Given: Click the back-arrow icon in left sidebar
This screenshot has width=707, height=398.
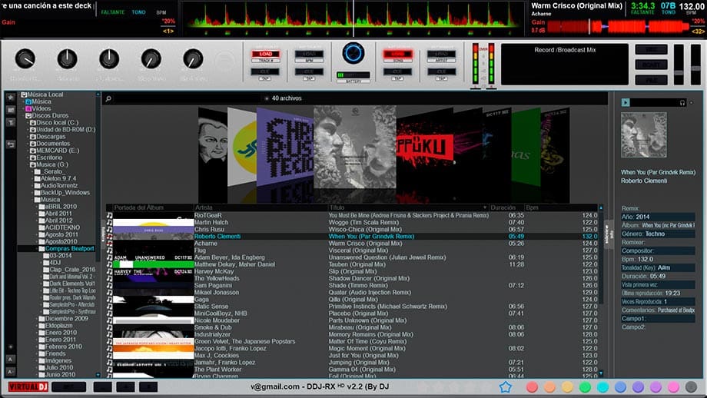Looking at the screenshot, I should (x=10, y=144).
